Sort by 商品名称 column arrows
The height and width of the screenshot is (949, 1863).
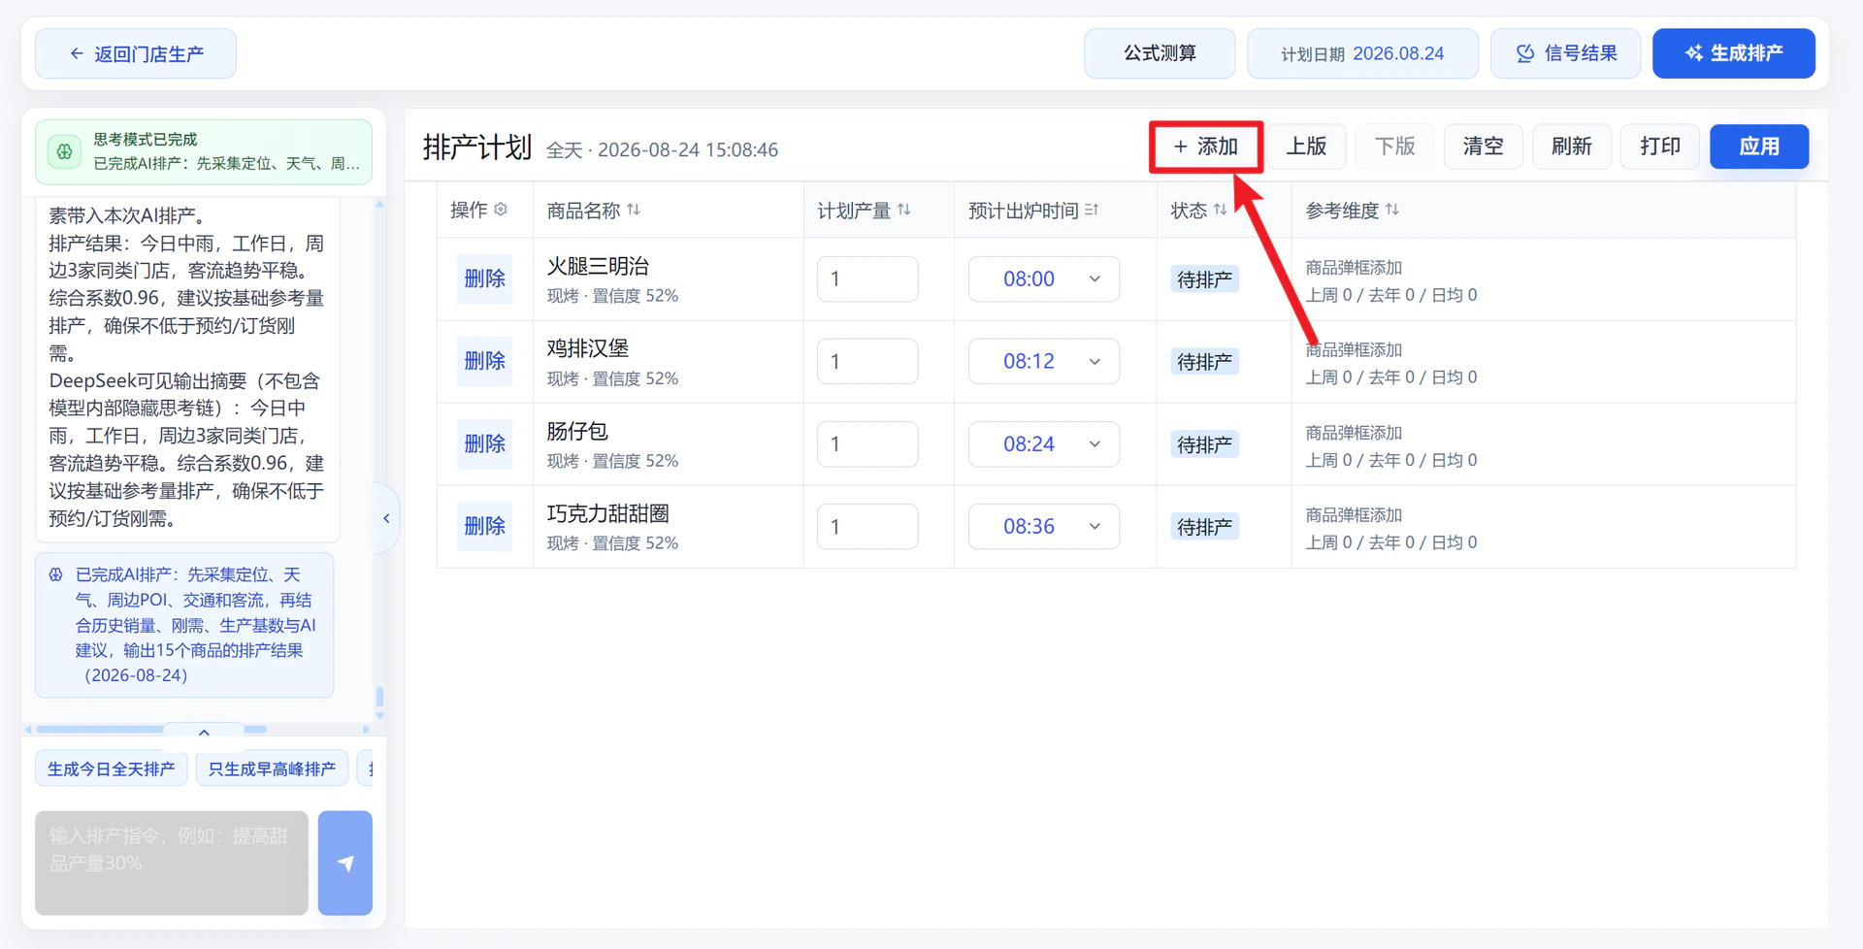point(634,210)
